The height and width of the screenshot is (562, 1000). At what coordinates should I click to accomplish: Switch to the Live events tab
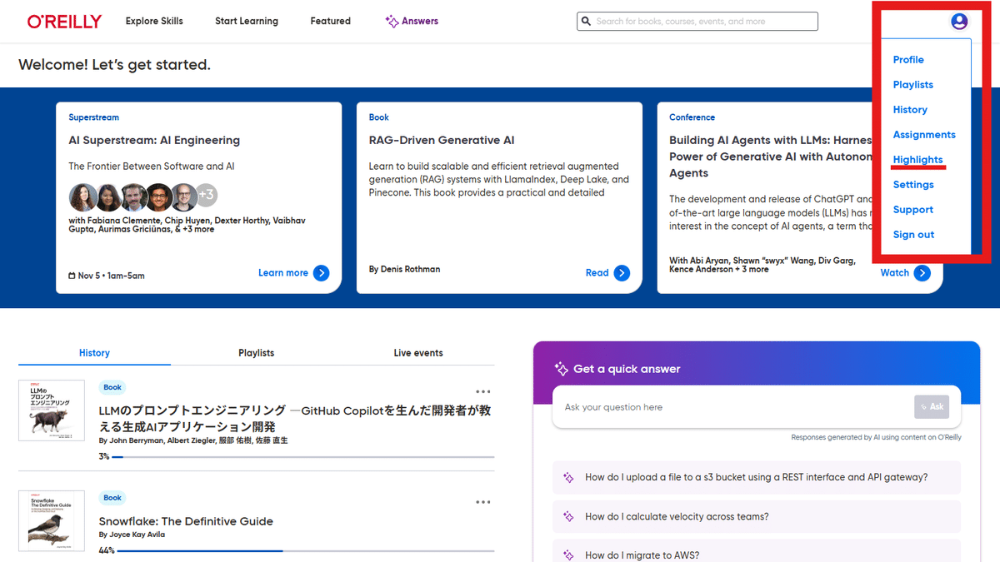coord(417,352)
